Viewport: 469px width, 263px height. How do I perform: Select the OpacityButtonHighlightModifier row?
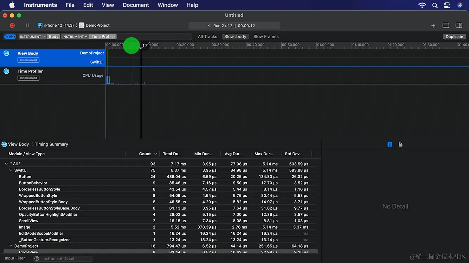tap(160, 215)
